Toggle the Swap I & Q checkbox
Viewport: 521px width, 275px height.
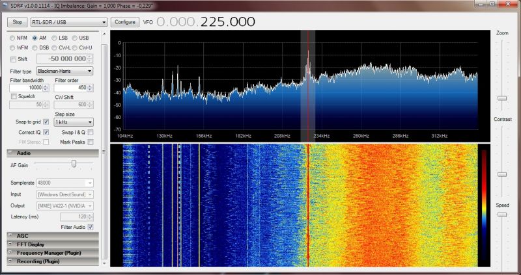(x=91, y=133)
